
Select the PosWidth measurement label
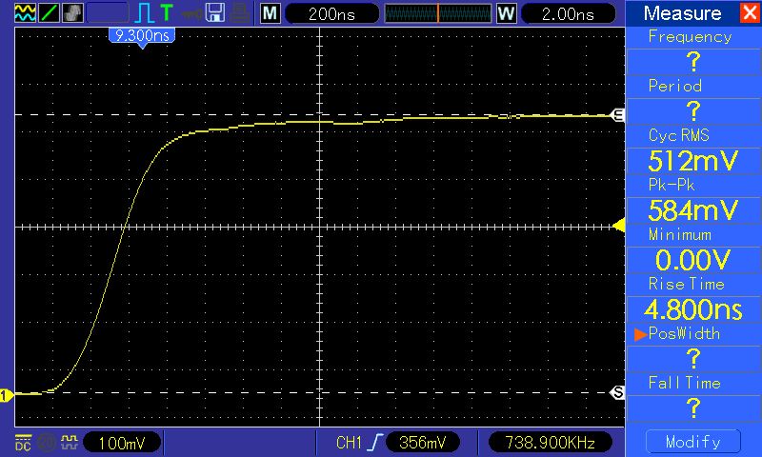point(684,333)
